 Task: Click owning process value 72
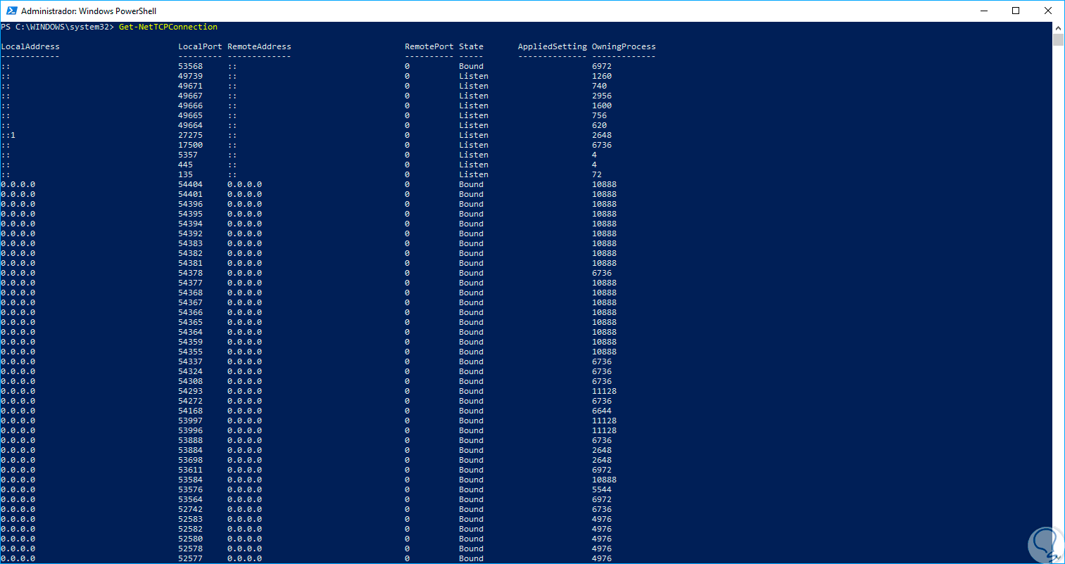tap(597, 174)
